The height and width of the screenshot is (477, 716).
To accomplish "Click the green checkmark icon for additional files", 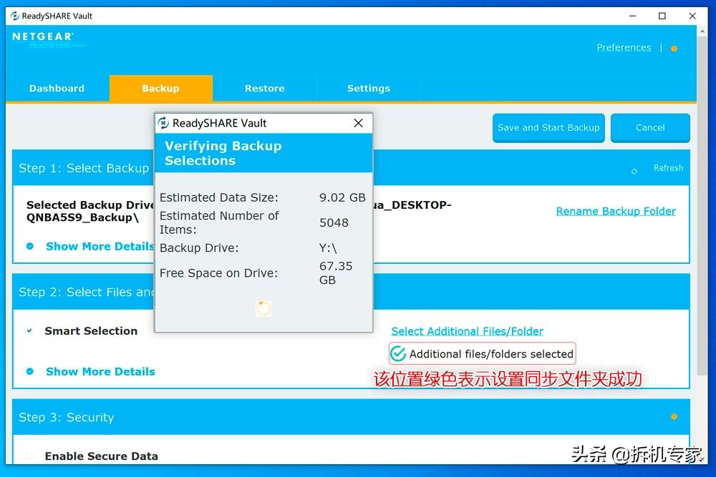I will [397, 353].
